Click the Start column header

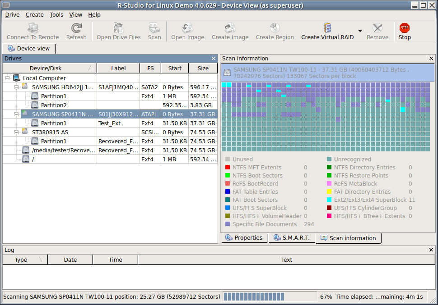coord(175,68)
